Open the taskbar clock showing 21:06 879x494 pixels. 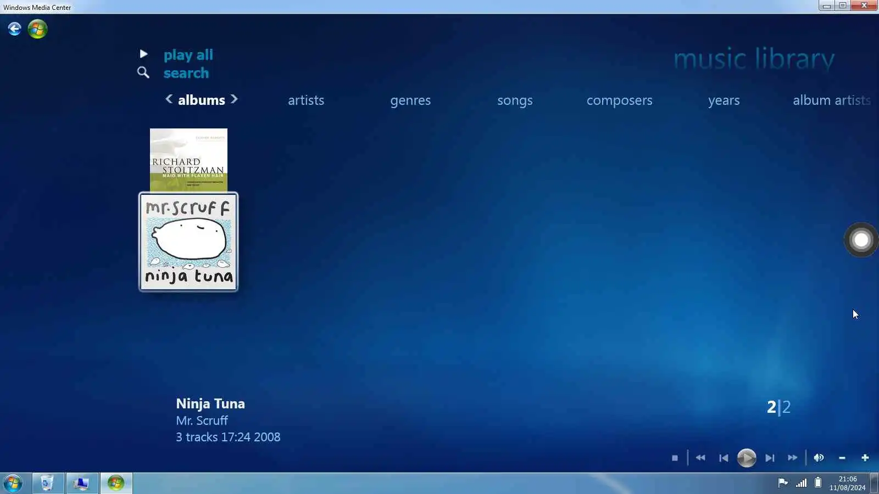tap(847, 483)
